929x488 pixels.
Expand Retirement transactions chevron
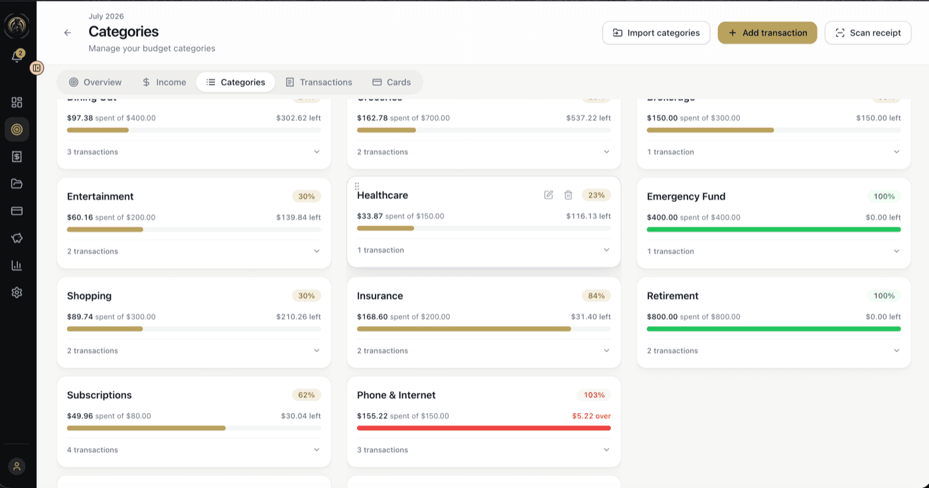click(896, 351)
